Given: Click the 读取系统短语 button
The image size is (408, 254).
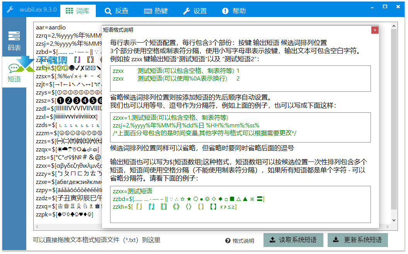Looking at the screenshot, I should tap(293, 240).
